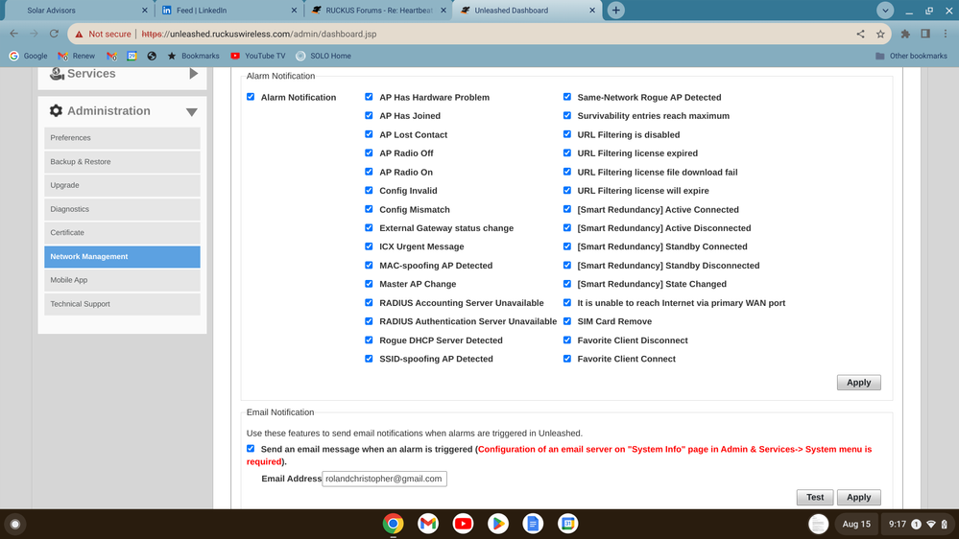Viewport: 959px width, 539px height.
Task: Open the tab search dropdown arrow
Action: click(884, 11)
